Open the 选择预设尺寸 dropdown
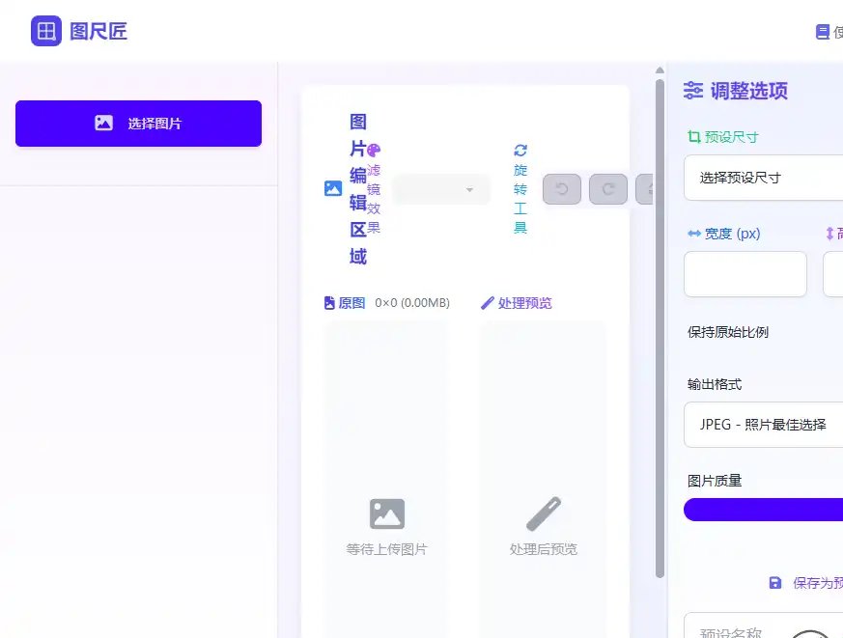Screen dimensions: 843x638 pos(764,178)
